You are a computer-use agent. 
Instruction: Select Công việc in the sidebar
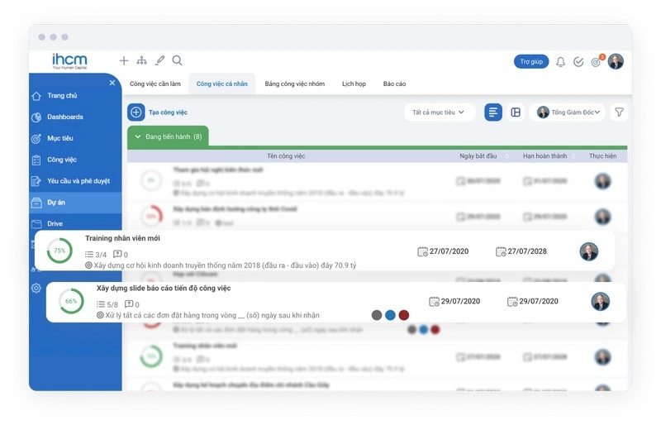tap(62, 160)
